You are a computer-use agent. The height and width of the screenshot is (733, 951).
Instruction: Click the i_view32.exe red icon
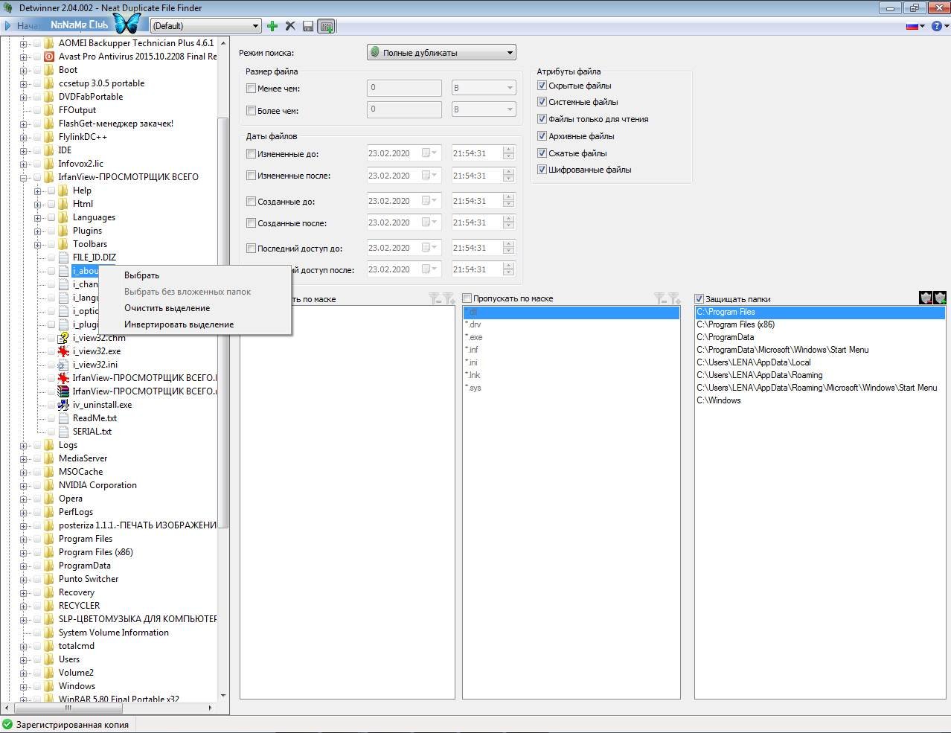click(63, 351)
